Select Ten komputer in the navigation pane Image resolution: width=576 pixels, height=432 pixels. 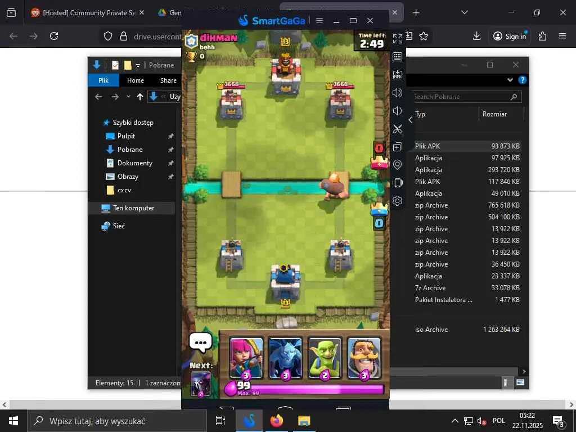133,208
